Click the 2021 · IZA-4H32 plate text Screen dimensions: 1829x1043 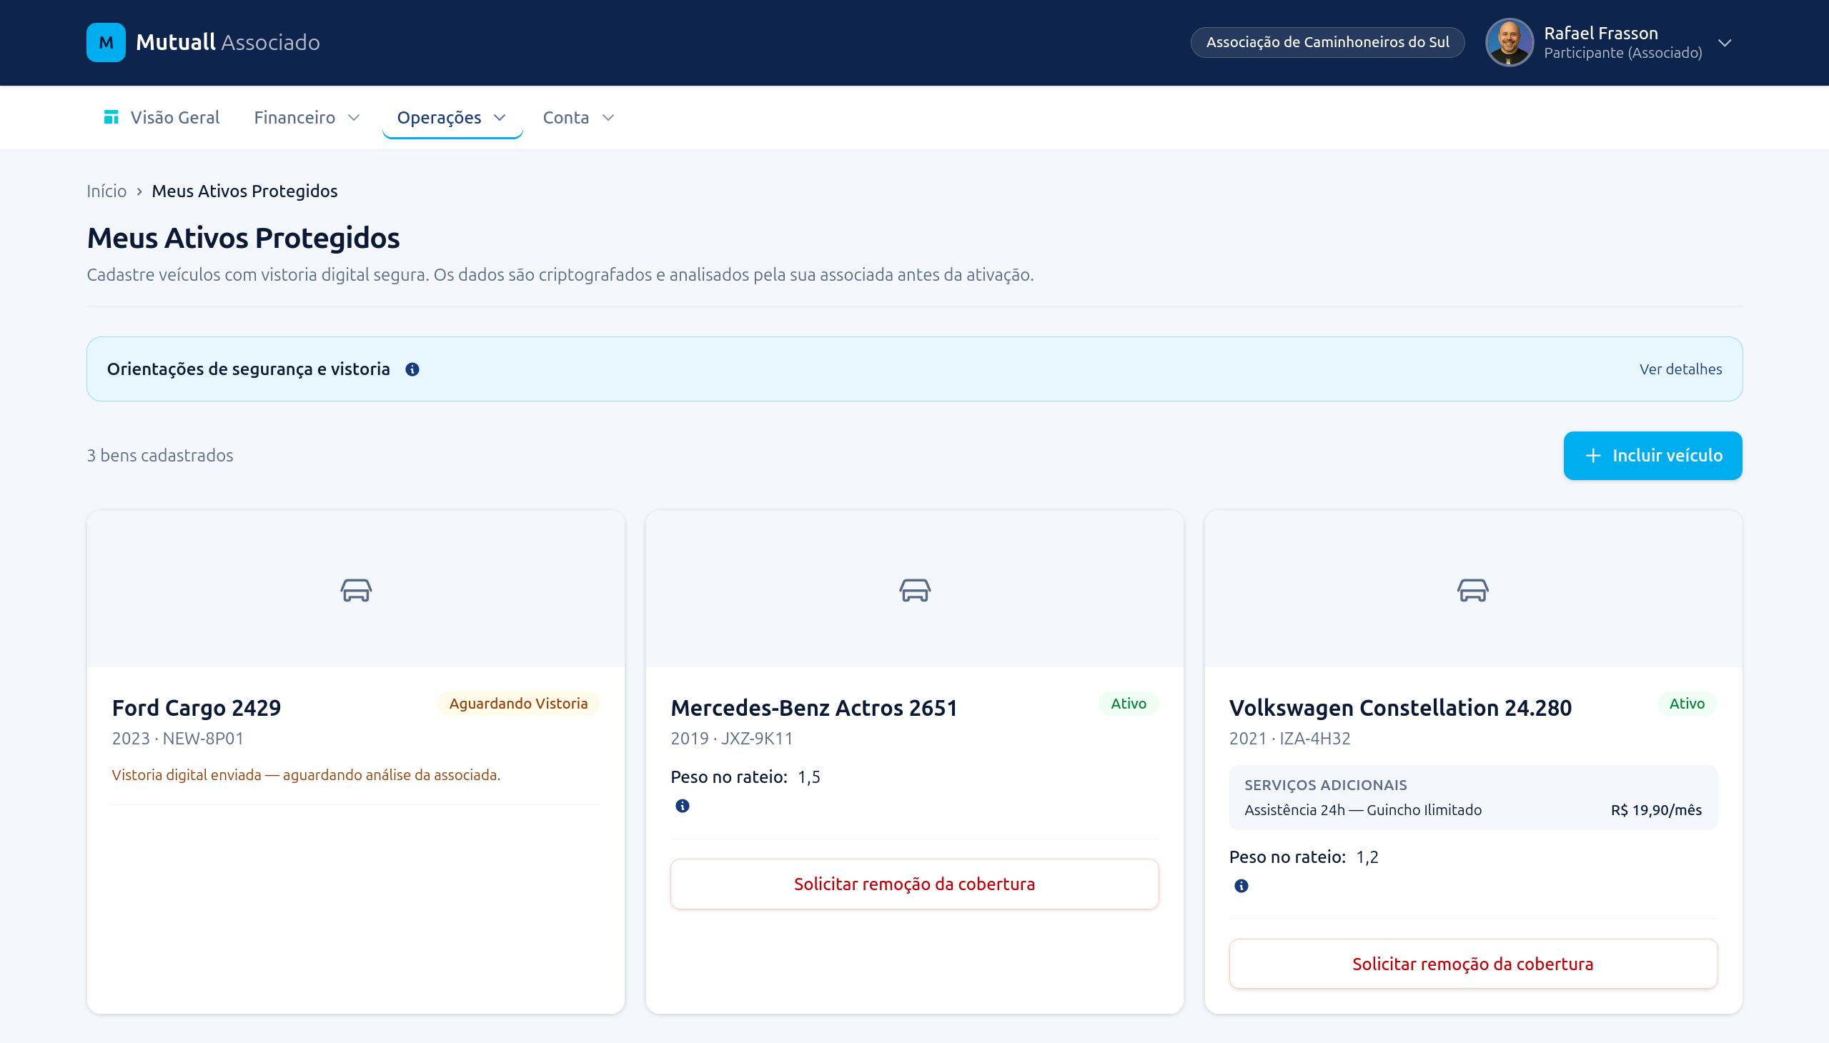[x=1289, y=739]
